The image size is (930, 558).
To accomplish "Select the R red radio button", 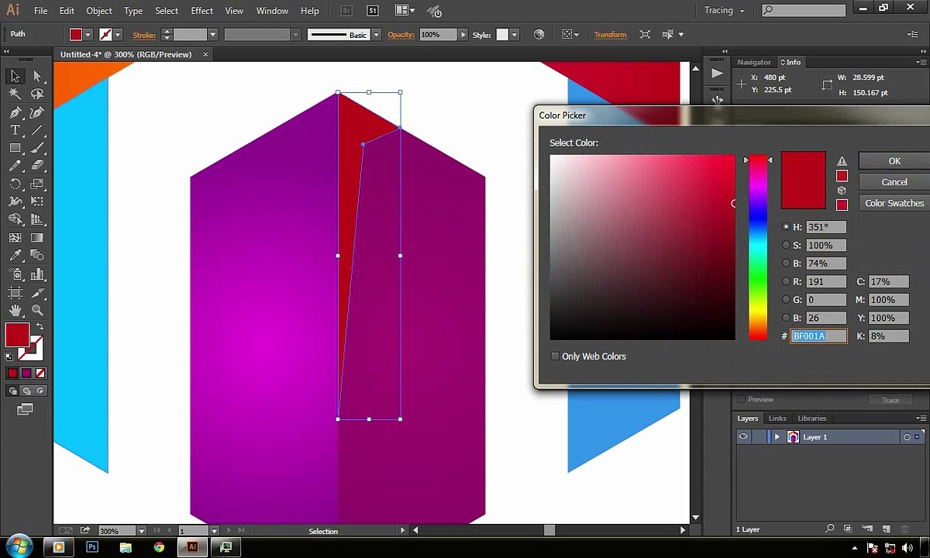I will [x=786, y=281].
